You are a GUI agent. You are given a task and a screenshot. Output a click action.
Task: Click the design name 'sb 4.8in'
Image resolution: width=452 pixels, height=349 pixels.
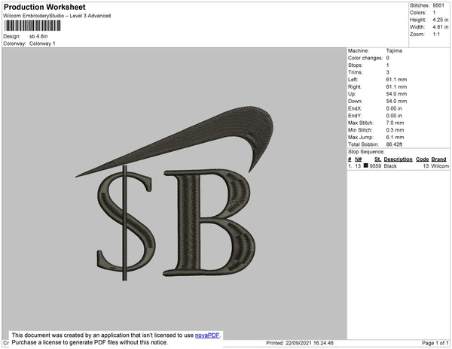coord(38,36)
